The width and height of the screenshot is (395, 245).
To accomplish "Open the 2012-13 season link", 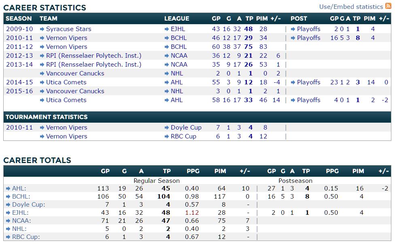I will click(19, 56).
